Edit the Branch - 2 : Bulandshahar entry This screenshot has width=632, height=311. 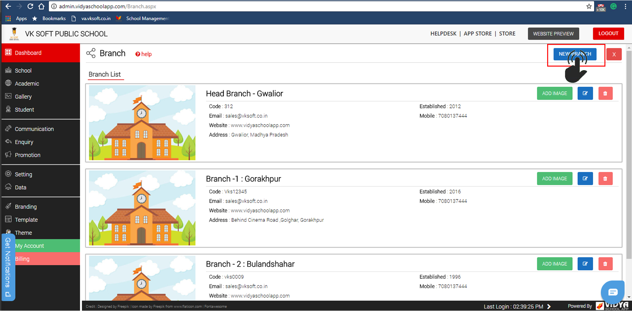(x=585, y=264)
